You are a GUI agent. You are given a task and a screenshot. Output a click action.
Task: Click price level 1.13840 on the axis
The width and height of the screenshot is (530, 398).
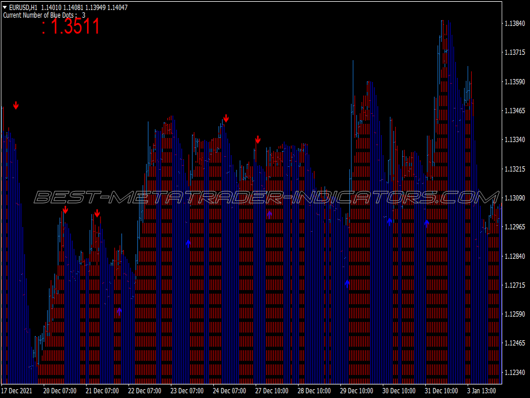coord(515,24)
